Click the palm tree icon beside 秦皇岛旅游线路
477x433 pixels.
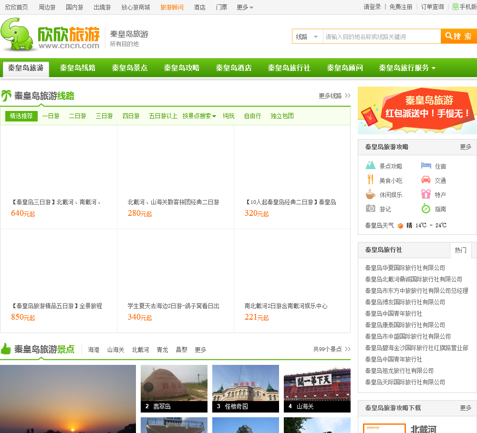pos(6,96)
